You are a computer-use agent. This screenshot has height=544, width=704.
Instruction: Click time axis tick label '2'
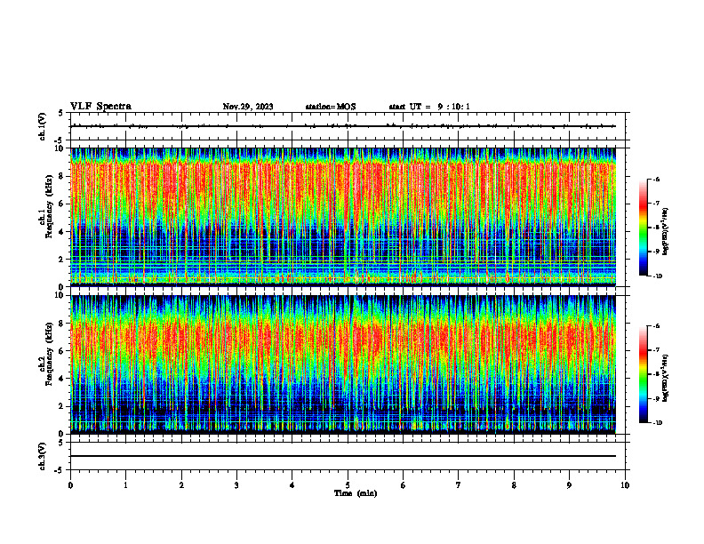[181, 485]
